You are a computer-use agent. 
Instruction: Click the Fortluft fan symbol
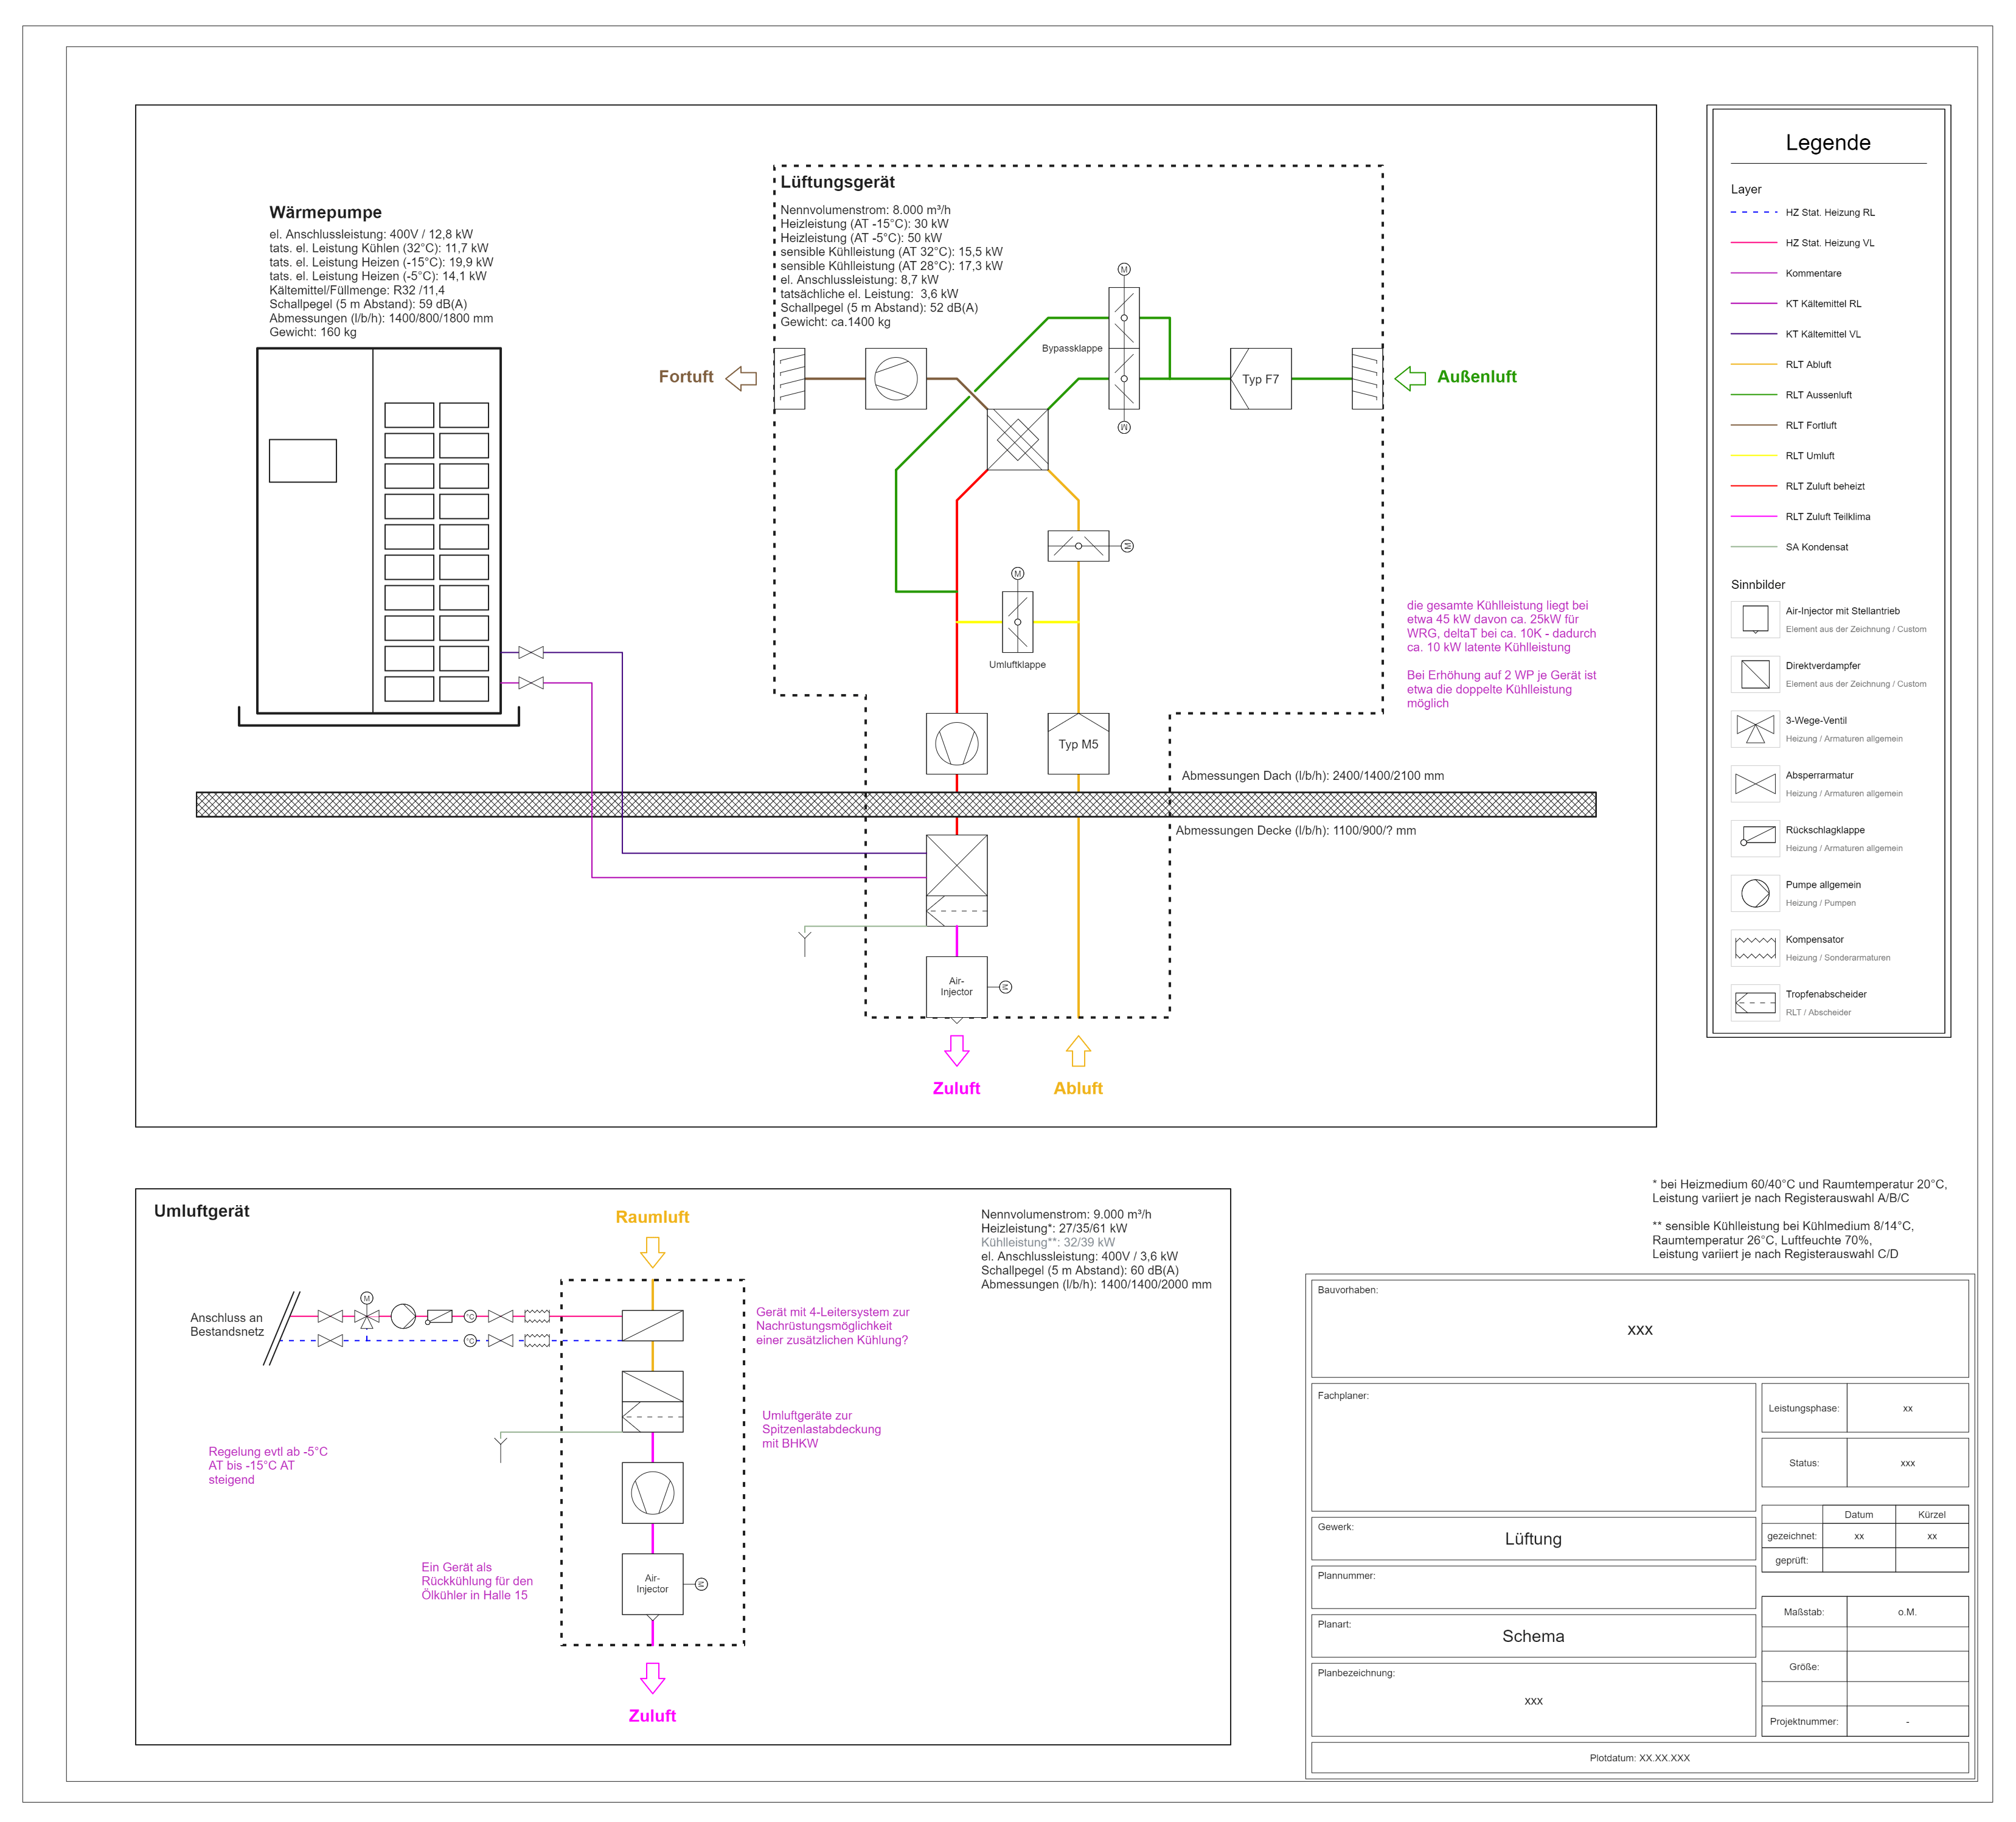pos(895,379)
